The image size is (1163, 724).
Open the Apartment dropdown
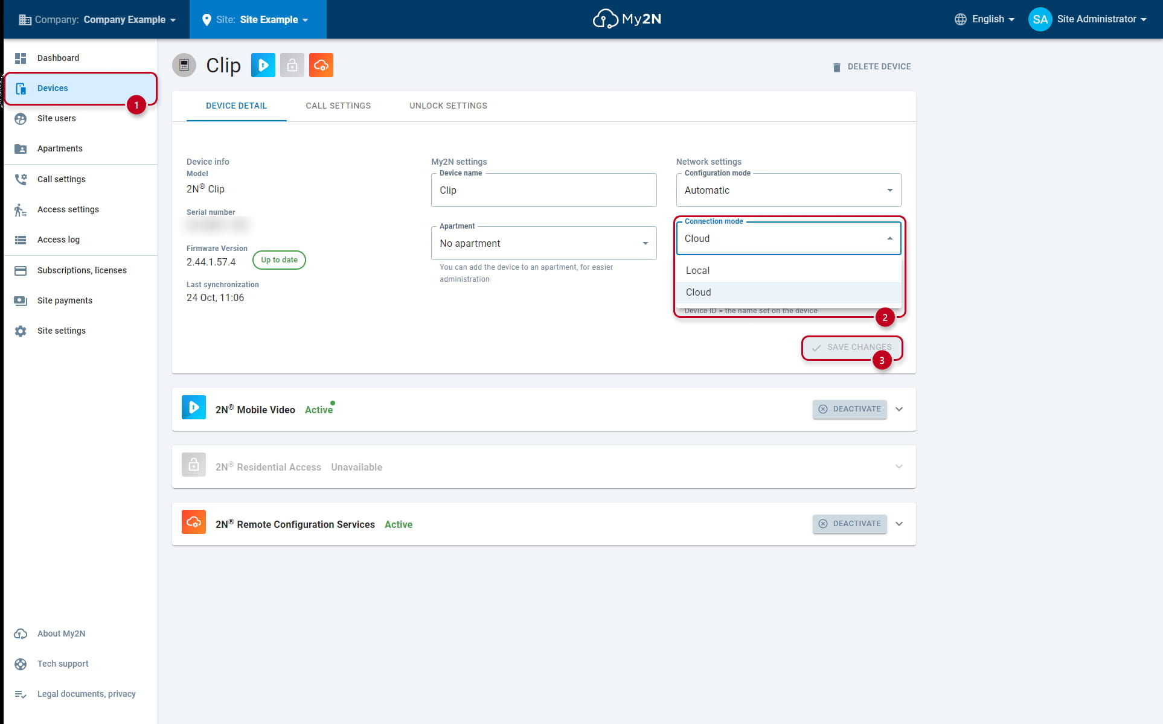[544, 243]
